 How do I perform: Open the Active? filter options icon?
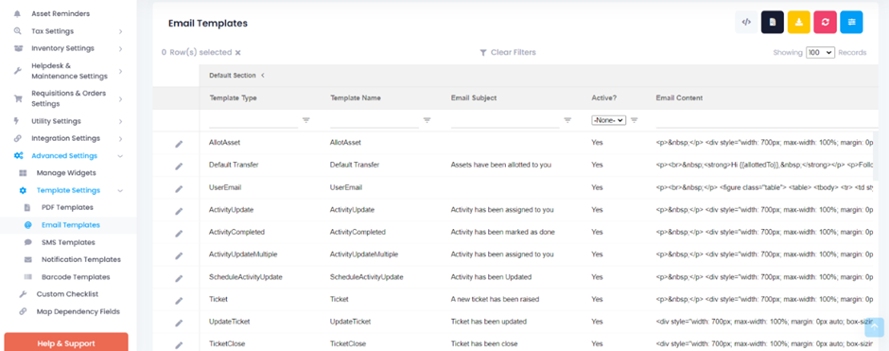click(x=635, y=120)
